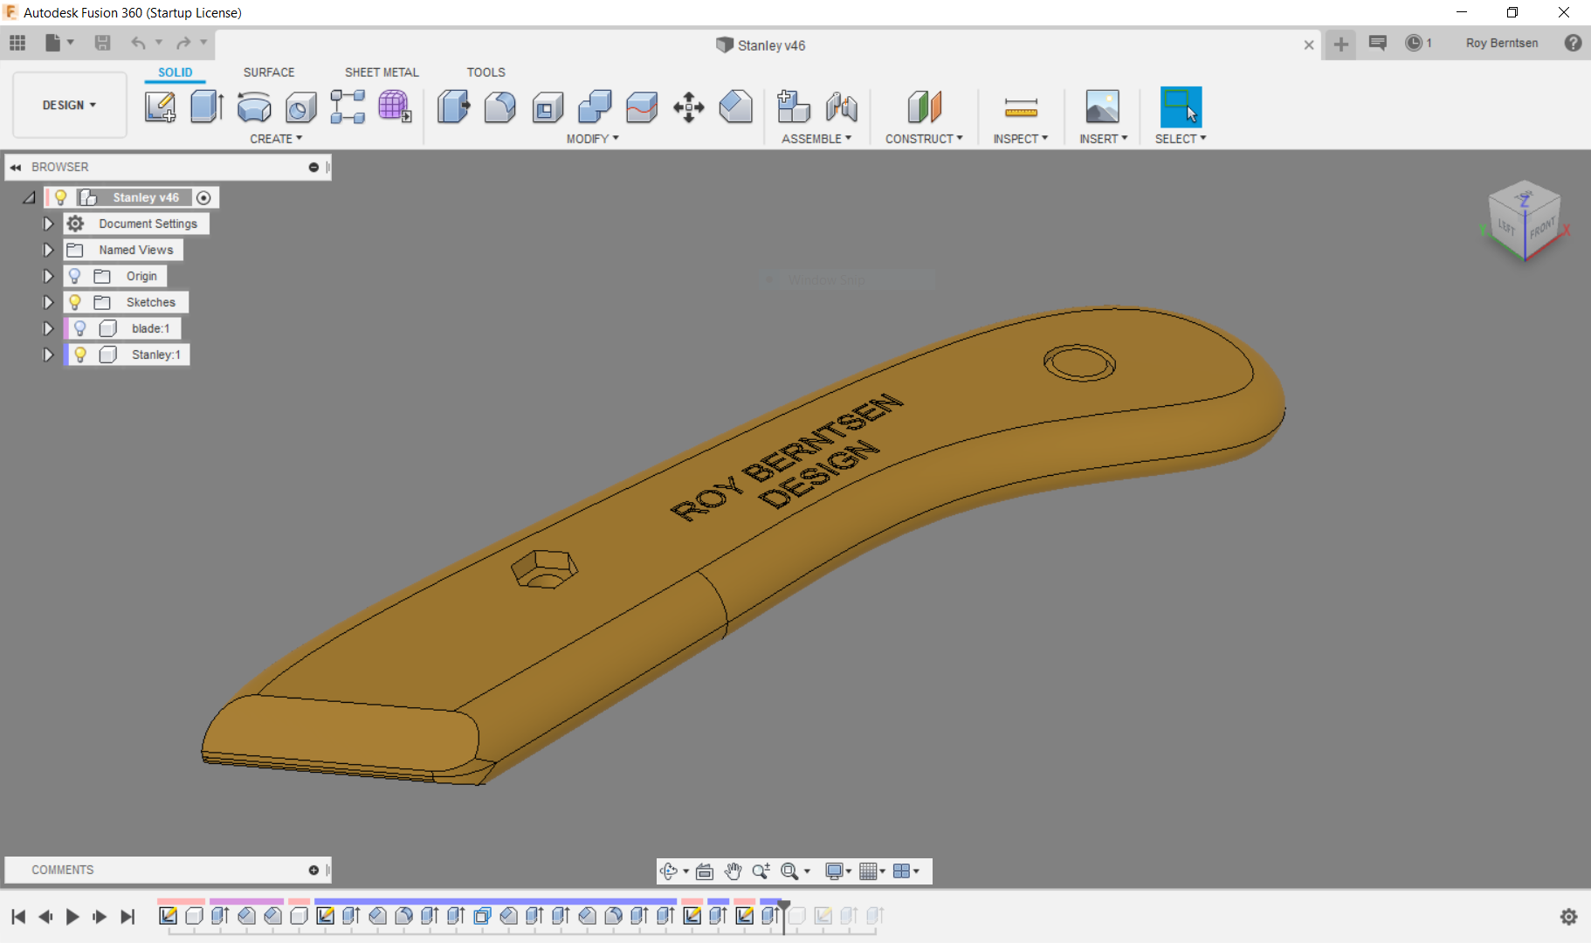Open the INSPECT dropdown menu
This screenshot has width=1591, height=943.
click(1020, 139)
